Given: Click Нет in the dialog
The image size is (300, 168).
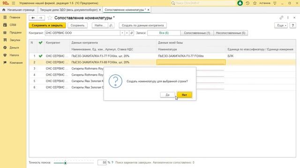Looking at the screenshot, I should [x=184, y=95].
